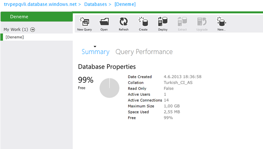This screenshot has width=263, height=149.
Task: Click the Space Used label
Action: (138, 112)
